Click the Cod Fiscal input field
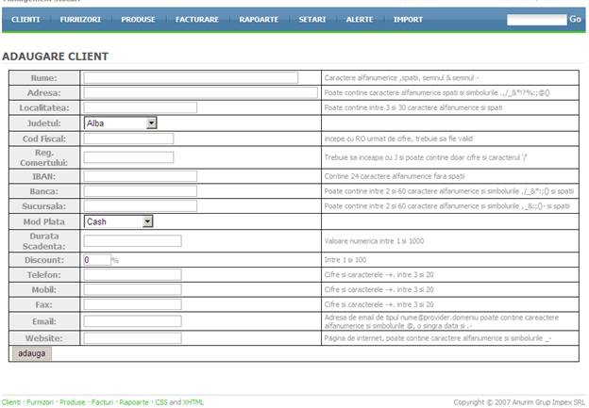589x408 pixels. click(128, 139)
